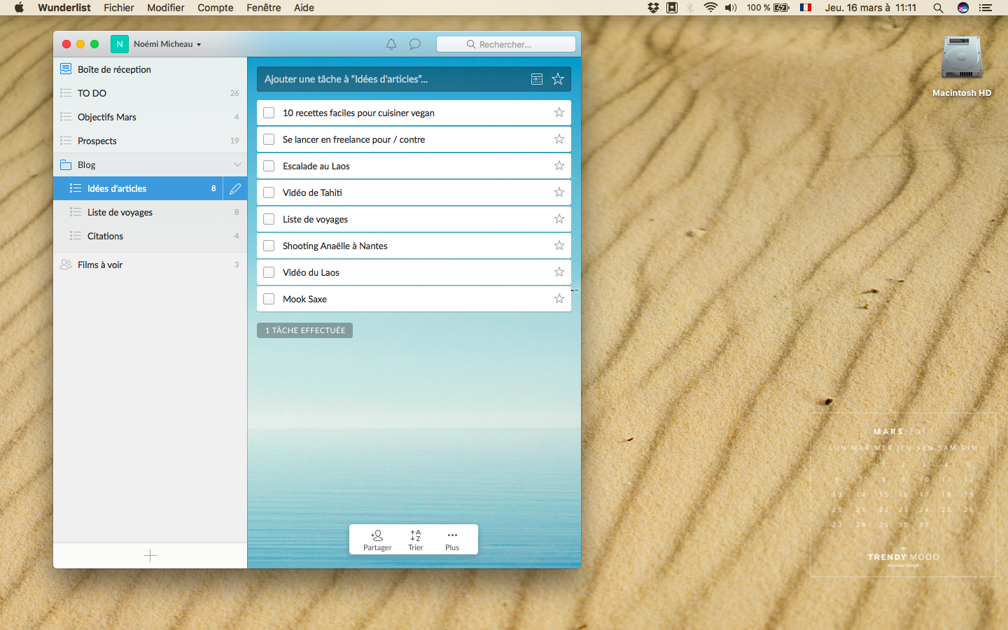
Task: Check off 10 recettes faciles task
Action: [269, 113]
